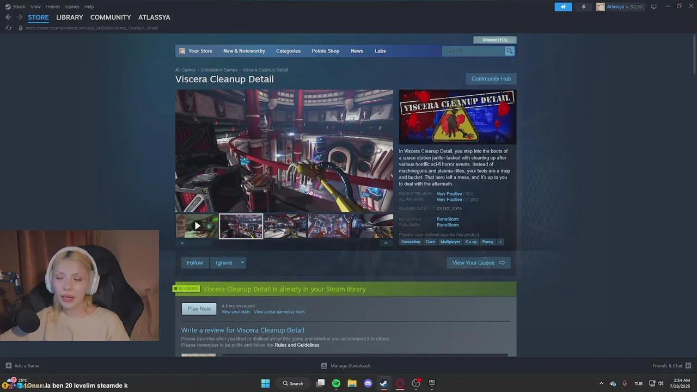The height and width of the screenshot is (392, 697).
Task: Open the store News link
Action: pos(357,51)
